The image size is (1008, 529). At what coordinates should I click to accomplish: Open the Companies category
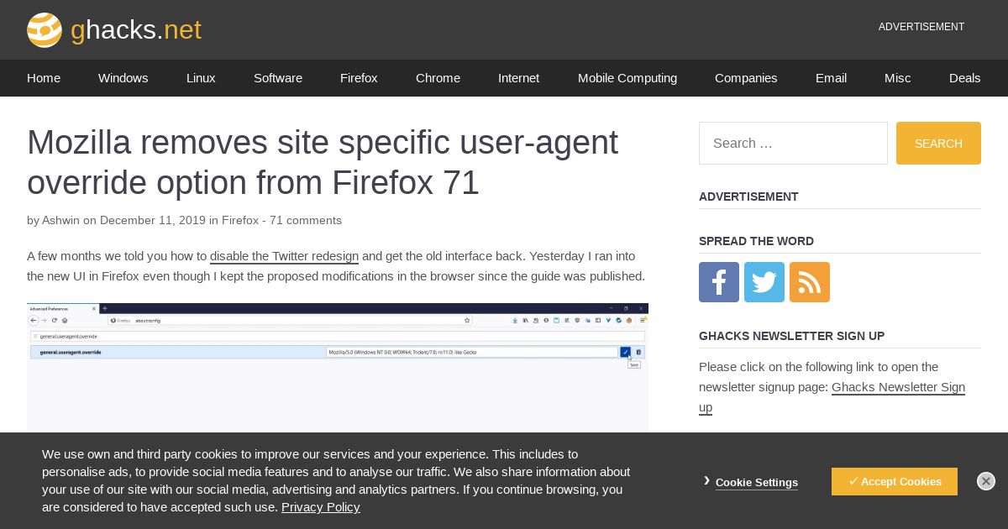(746, 78)
